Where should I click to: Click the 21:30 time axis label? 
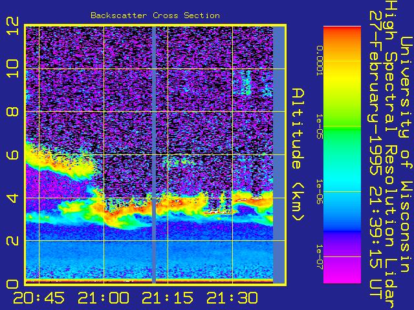pos(232,298)
